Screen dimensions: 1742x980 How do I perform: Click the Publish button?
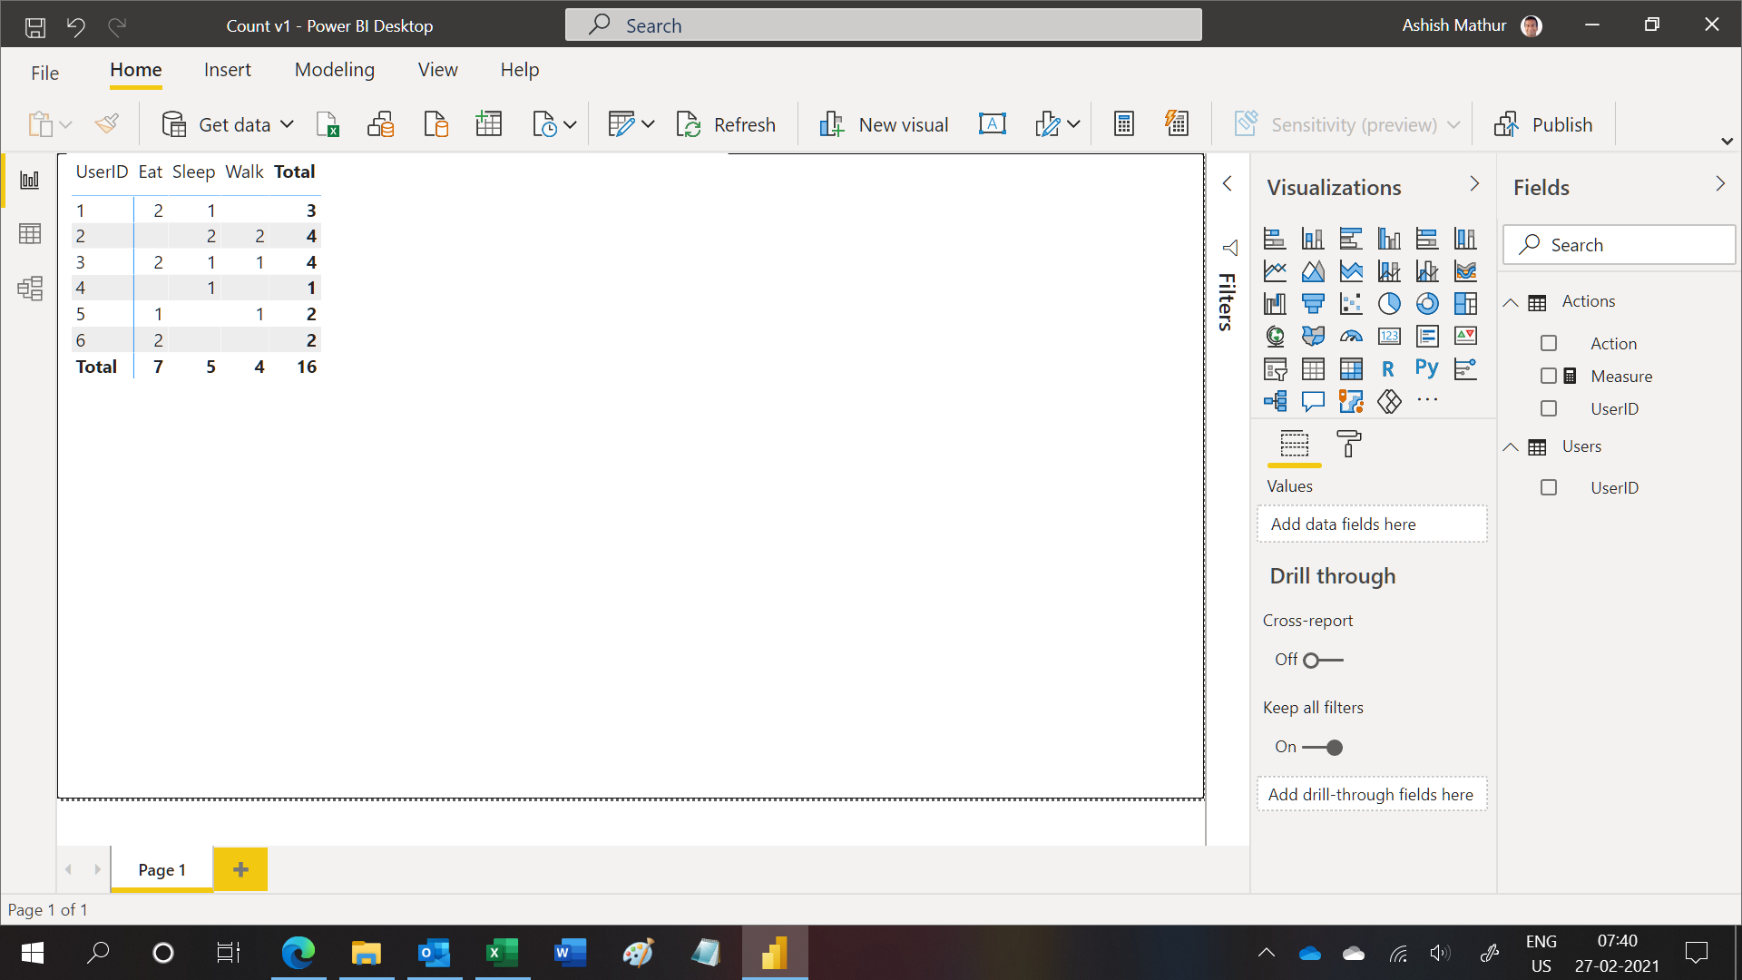pyautogui.click(x=1543, y=124)
